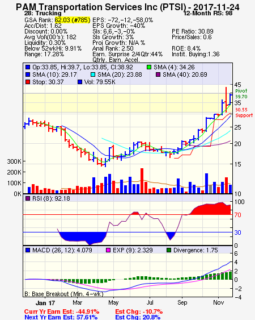This screenshot has height=320, width=255.
Task: Click the 'ROE: 8.4%' text
Action: (186, 48)
